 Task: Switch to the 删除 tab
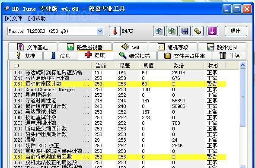point(229,56)
